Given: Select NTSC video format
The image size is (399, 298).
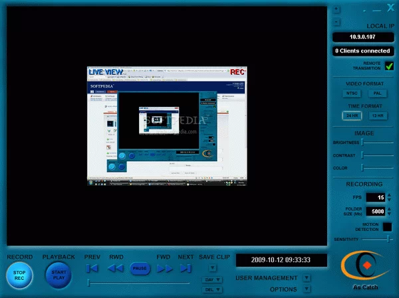Looking at the screenshot, I should click(352, 93).
